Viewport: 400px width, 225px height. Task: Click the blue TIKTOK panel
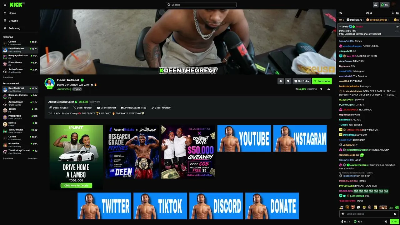click(x=160, y=206)
